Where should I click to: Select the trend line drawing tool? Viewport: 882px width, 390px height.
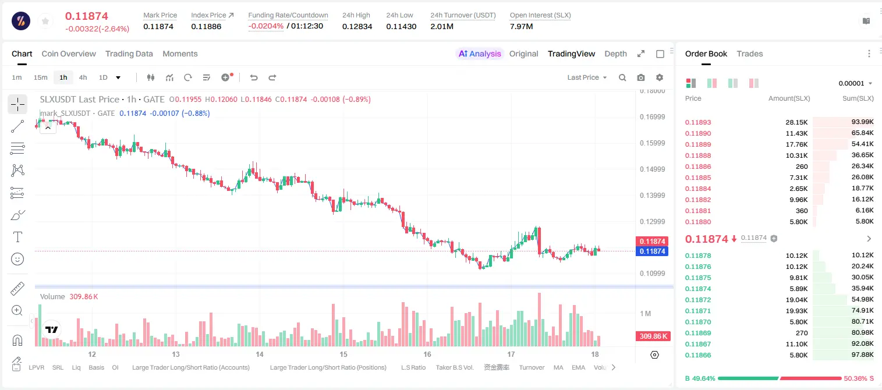[x=17, y=126]
